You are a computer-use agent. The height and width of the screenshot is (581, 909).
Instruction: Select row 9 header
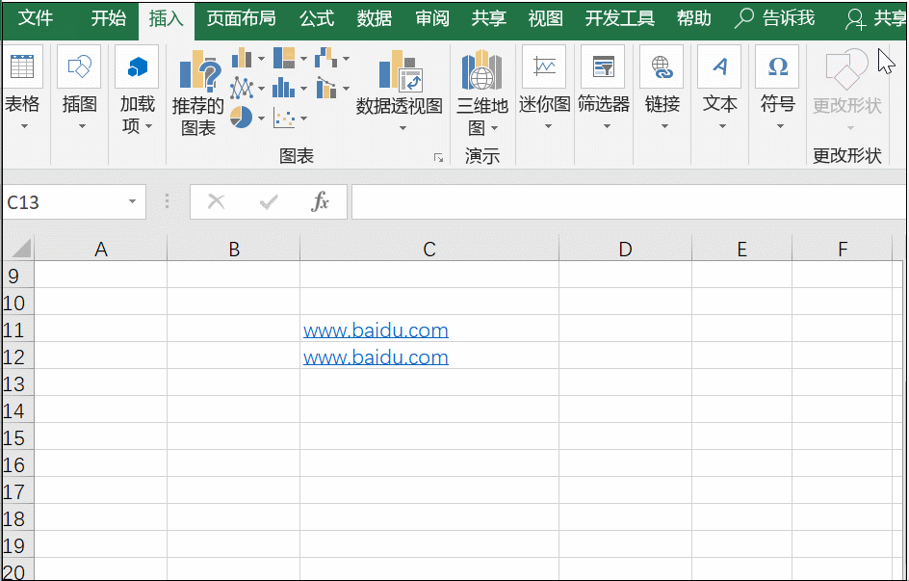17,276
